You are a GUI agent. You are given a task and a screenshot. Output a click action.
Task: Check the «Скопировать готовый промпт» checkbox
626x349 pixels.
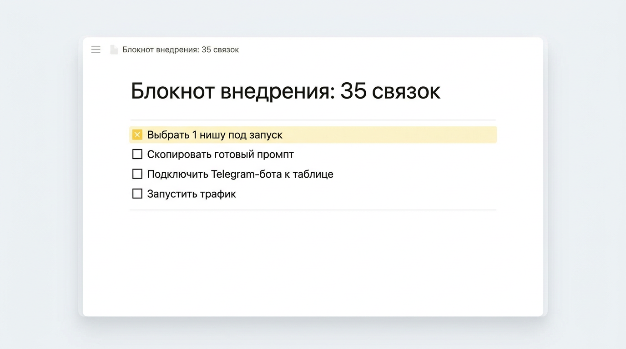[x=137, y=154]
